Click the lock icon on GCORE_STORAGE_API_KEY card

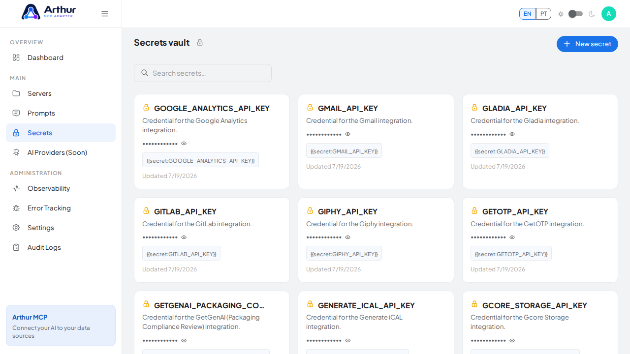[474, 304]
